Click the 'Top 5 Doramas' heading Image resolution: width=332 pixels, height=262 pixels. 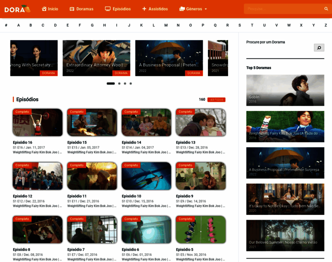tap(259, 68)
